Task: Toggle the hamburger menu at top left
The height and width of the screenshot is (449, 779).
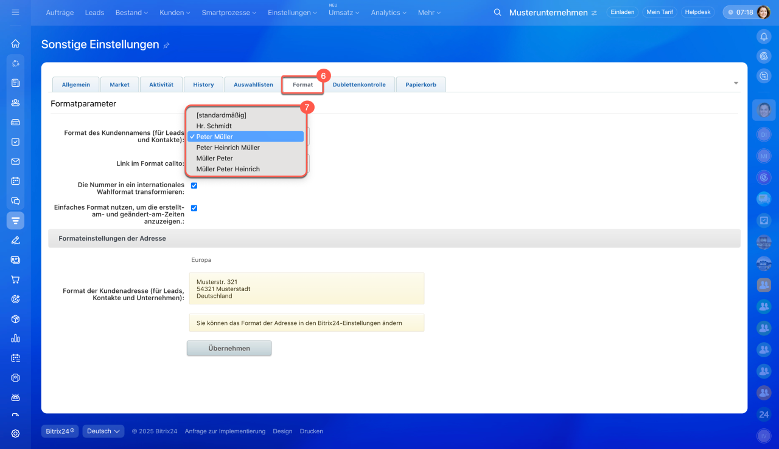Action: click(x=15, y=12)
